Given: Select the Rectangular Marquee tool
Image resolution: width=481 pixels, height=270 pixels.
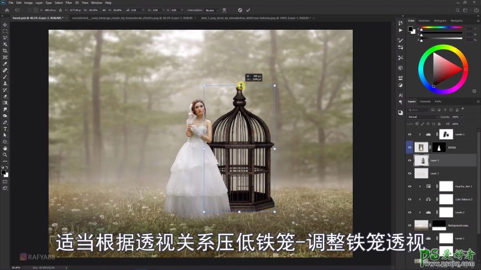Looking at the screenshot, I should coord(5,31).
